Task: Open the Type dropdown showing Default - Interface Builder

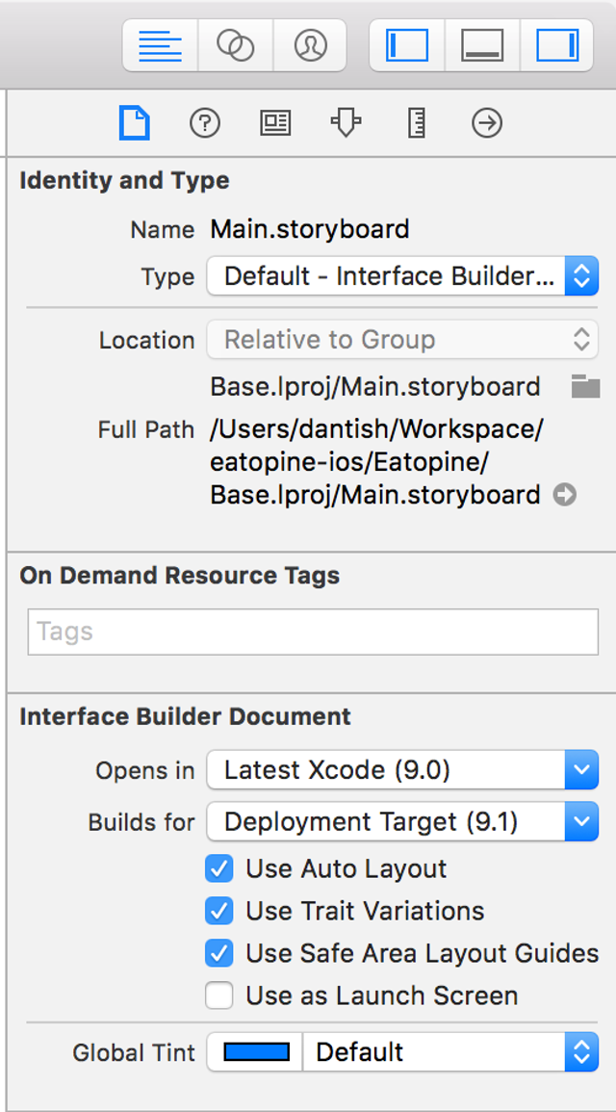Action: (402, 276)
